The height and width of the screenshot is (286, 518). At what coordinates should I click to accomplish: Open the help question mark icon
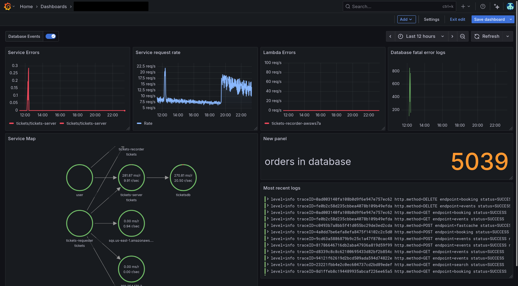(x=483, y=6)
